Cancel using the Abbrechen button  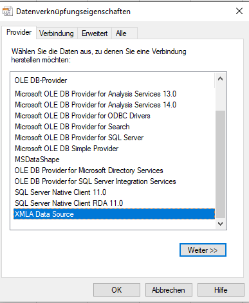coord(169,290)
